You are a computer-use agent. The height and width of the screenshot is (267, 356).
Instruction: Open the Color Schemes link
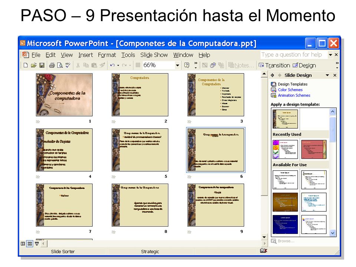tap(290, 90)
